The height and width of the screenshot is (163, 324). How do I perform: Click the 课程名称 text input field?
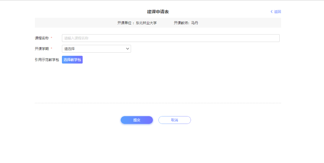click(170, 38)
